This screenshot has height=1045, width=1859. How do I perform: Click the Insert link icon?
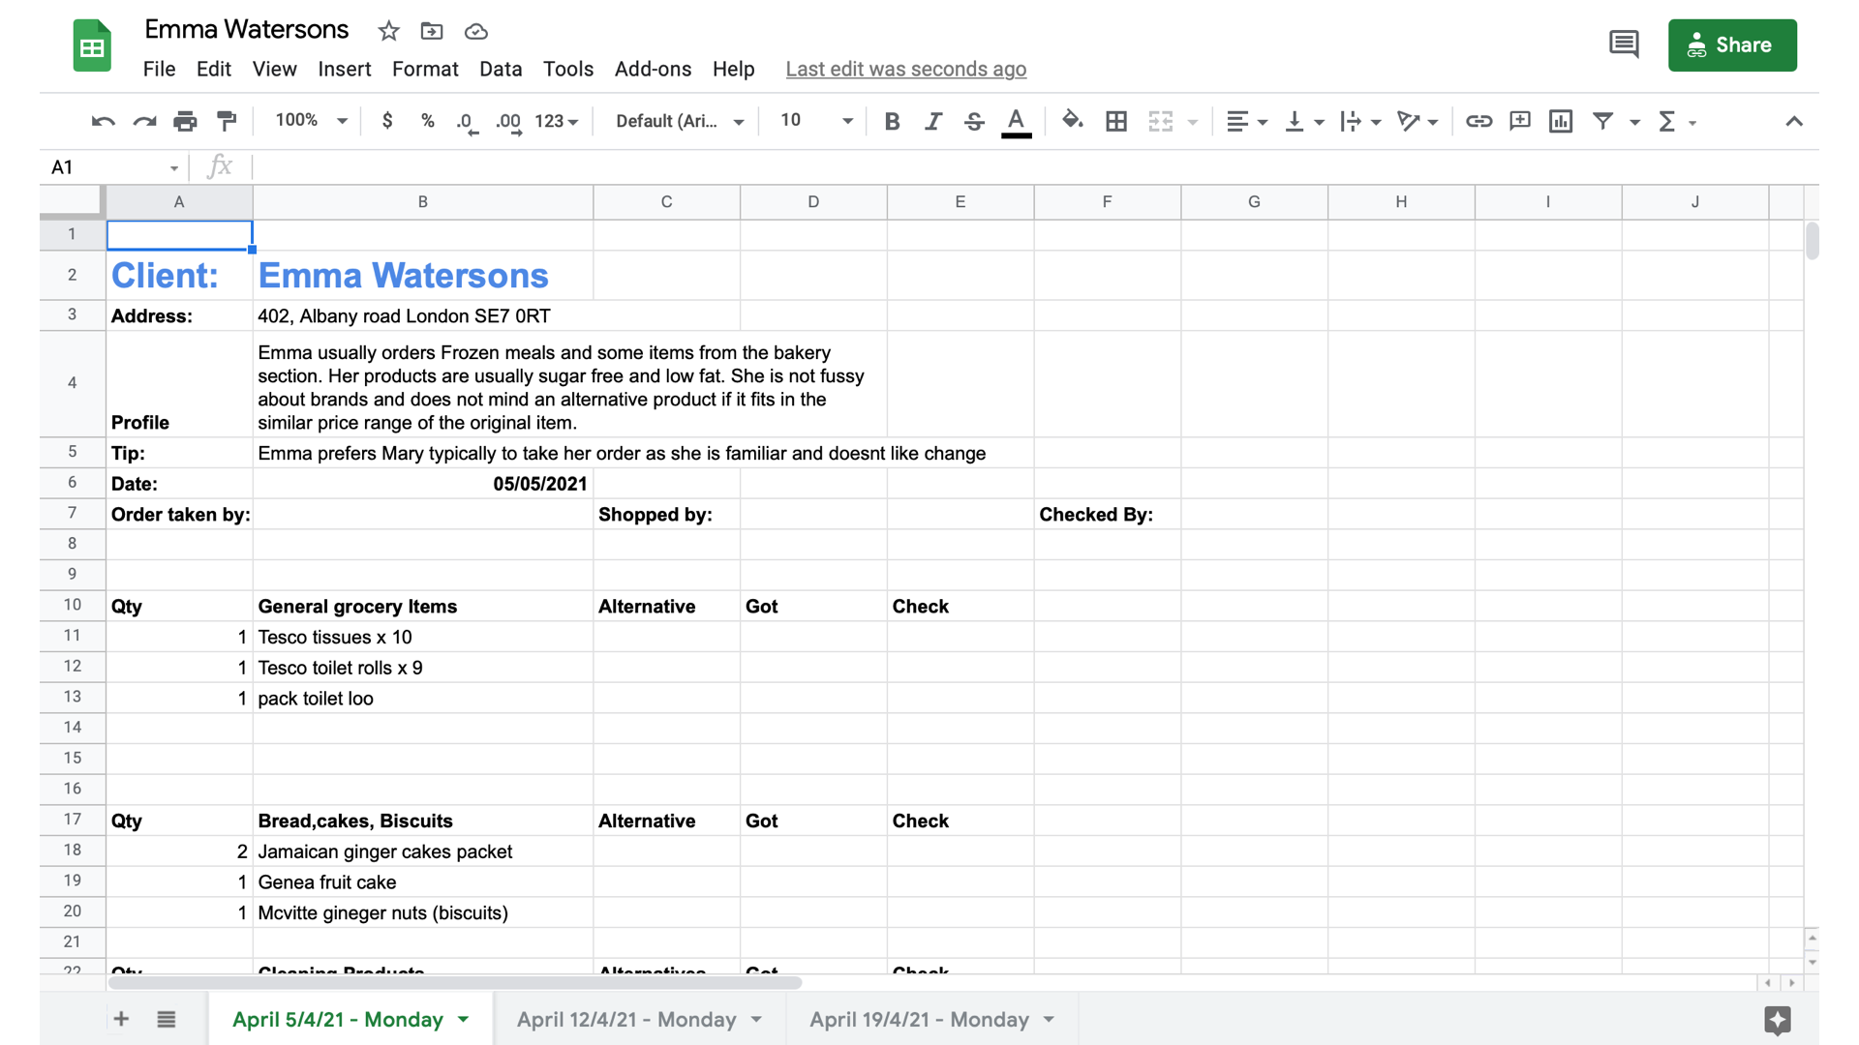point(1478,121)
